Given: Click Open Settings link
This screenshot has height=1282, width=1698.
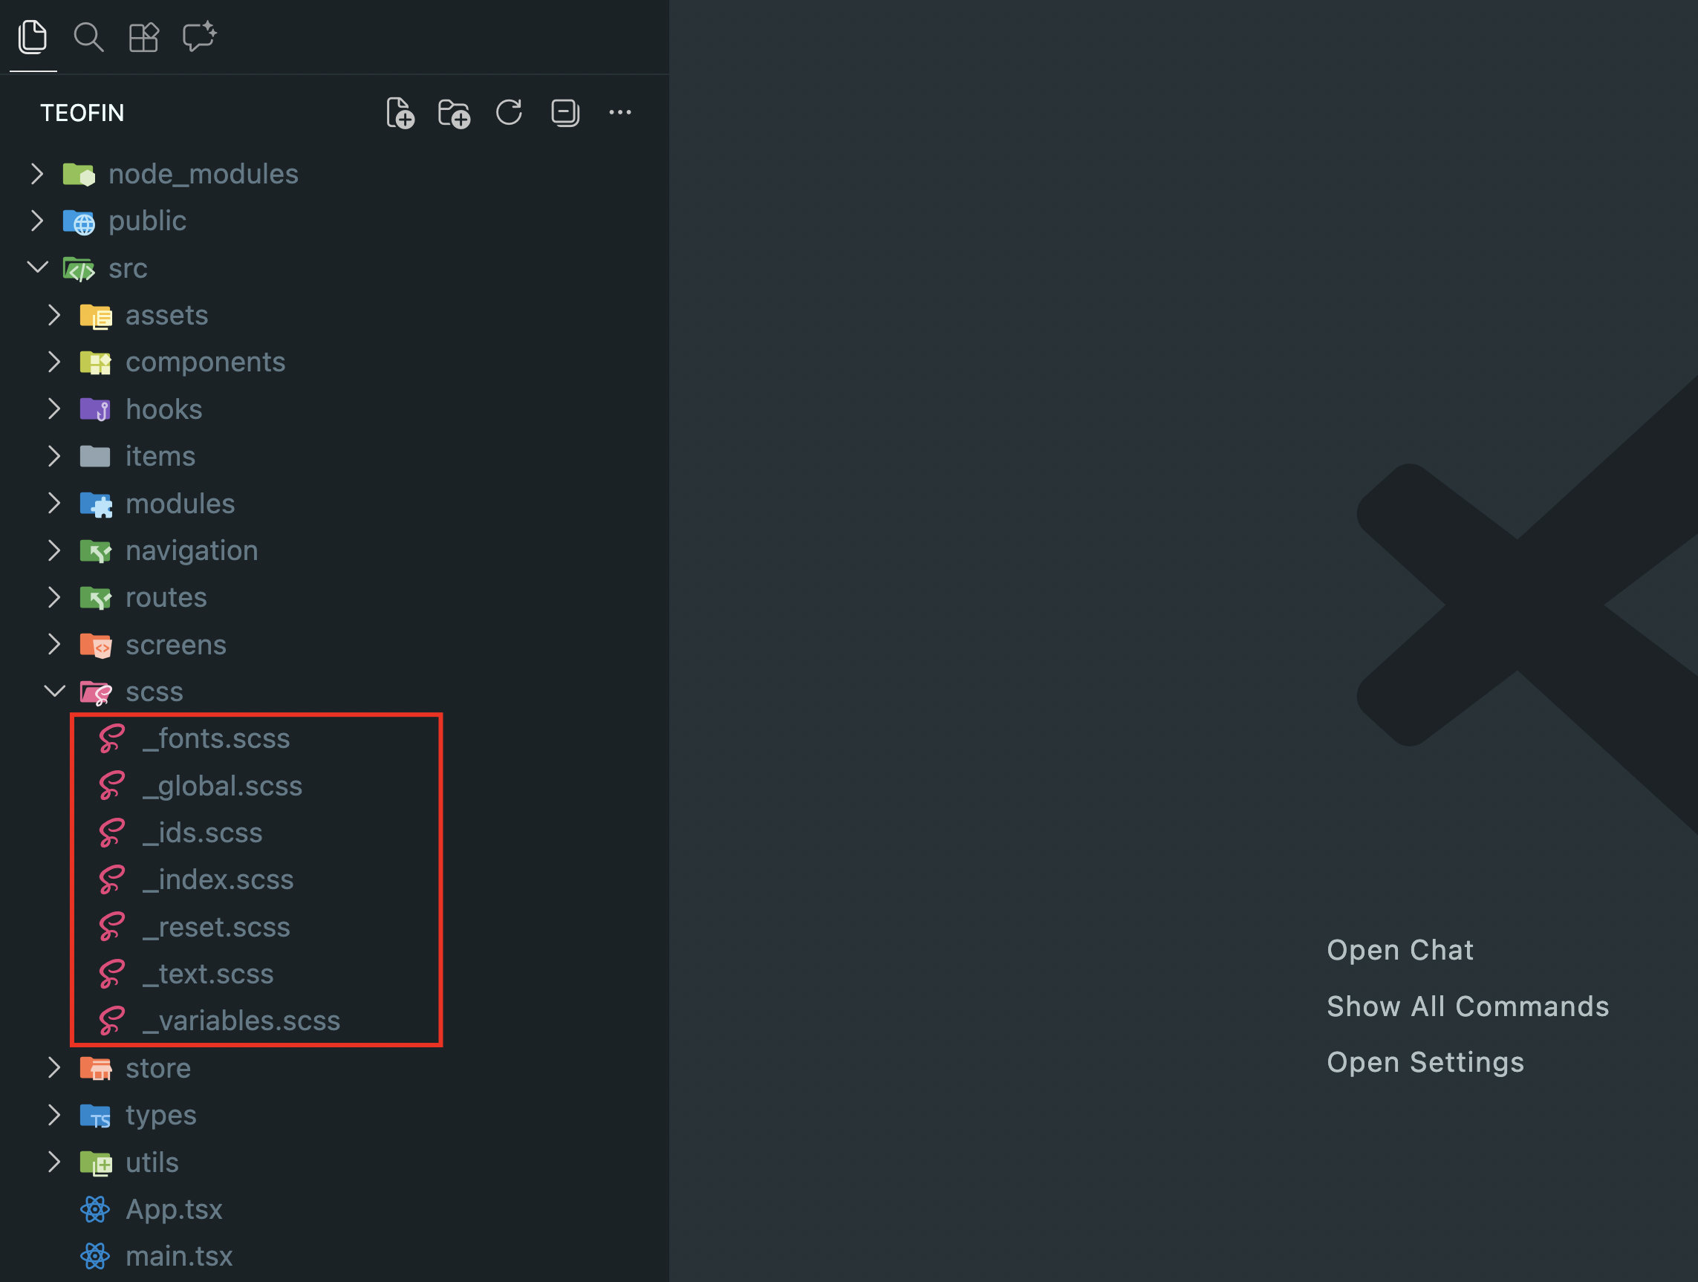Looking at the screenshot, I should coord(1425,1062).
